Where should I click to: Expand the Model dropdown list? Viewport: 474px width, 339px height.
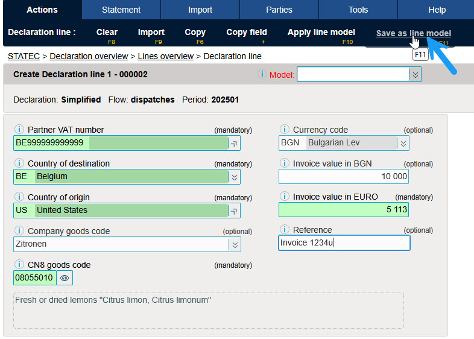point(415,75)
